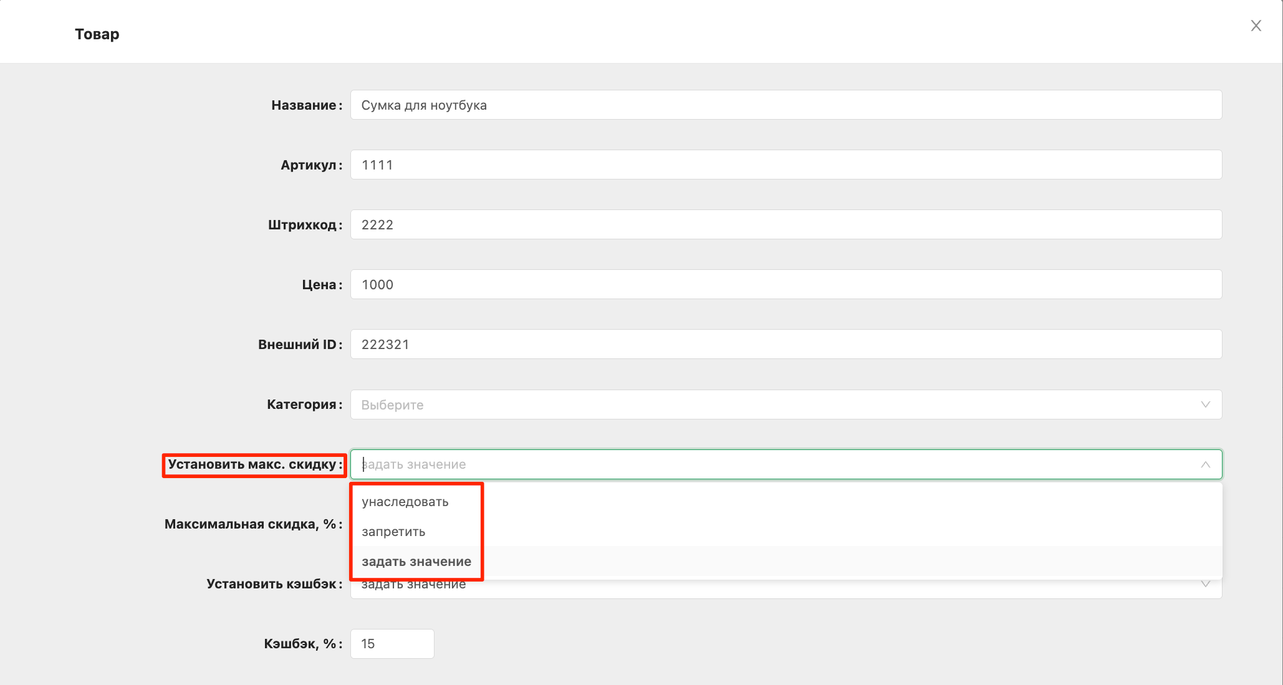The image size is (1283, 685).
Task: Select the унаследовать option
Action: 405,502
